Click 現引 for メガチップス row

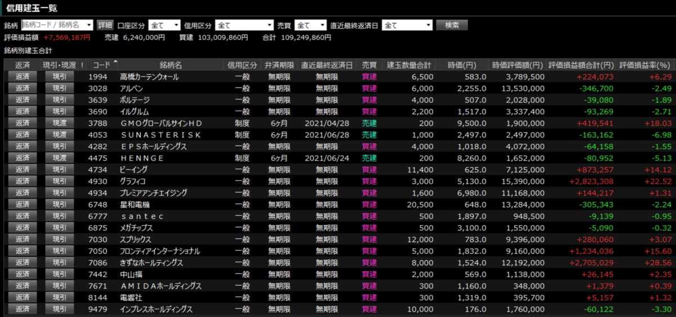click(x=59, y=228)
